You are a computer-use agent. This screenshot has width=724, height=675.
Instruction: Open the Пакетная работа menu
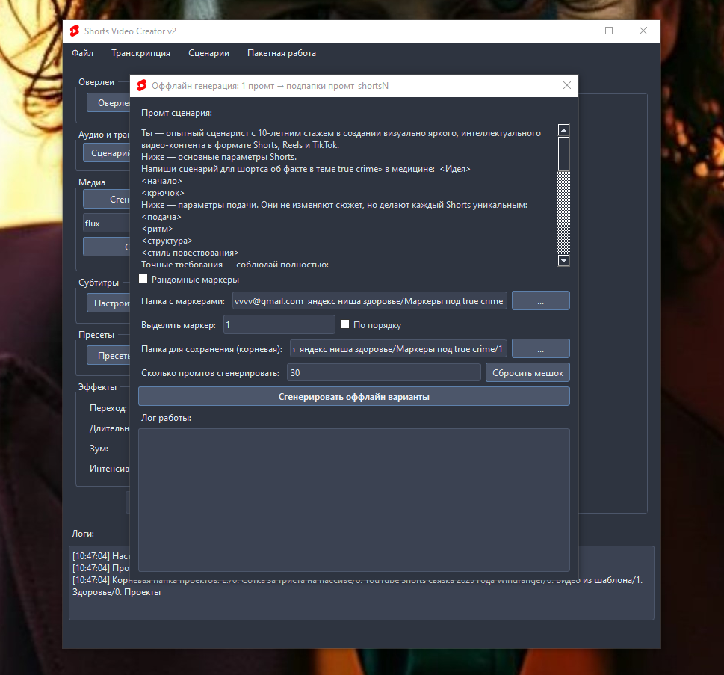[x=282, y=53]
